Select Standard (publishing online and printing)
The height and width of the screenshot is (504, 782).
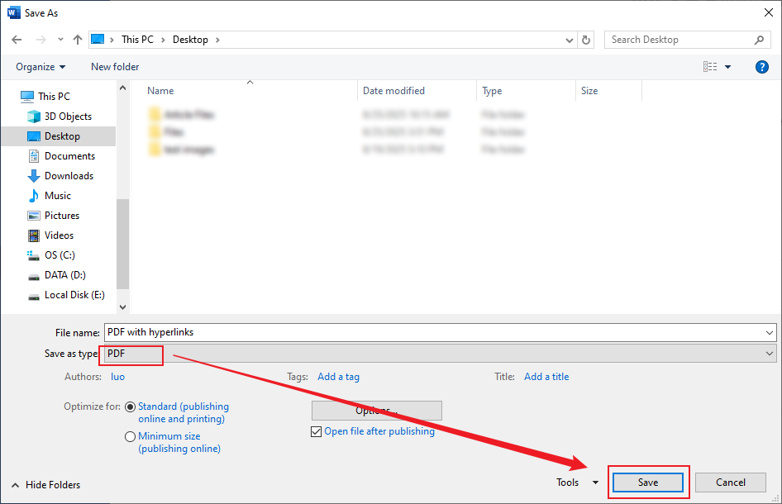click(x=130, y=407)
